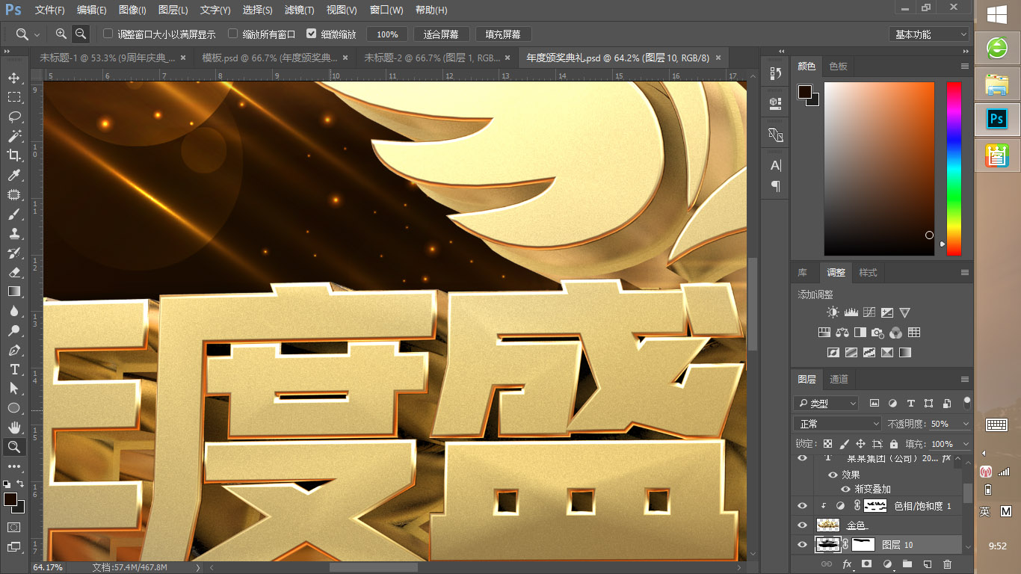
Task: Select the Ellipse shape tool
Action: click(14, 408)
